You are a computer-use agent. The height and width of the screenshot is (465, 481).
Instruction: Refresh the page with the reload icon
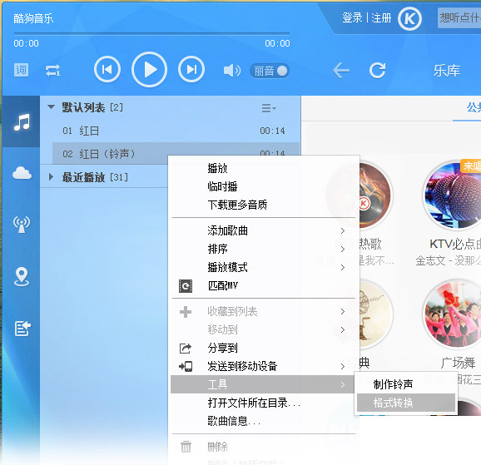377,71
